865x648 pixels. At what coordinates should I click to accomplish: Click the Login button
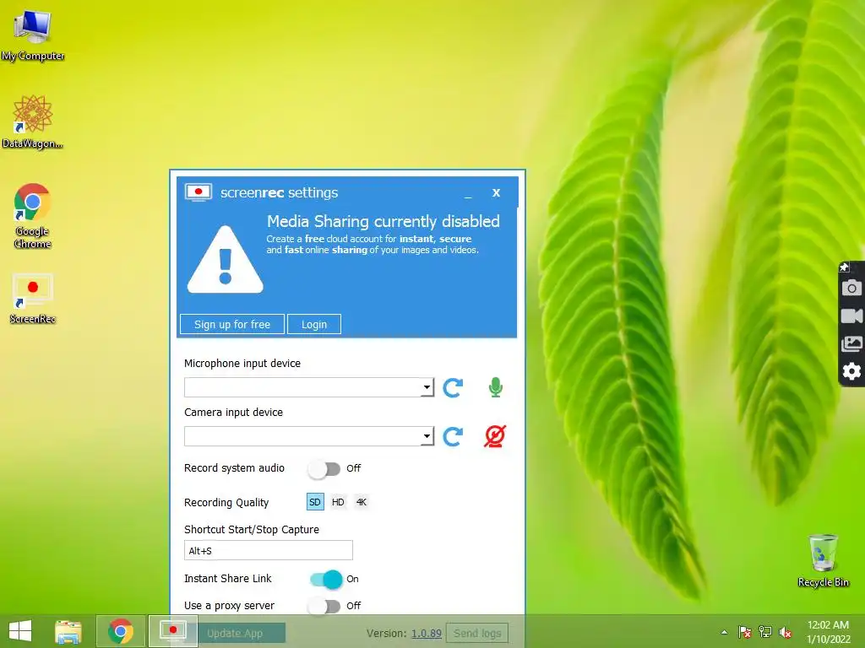[x=314, y=324]
